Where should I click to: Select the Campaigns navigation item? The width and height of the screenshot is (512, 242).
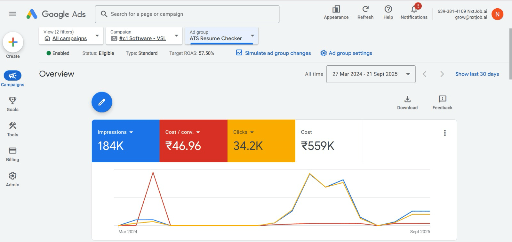tap(12, 76)
